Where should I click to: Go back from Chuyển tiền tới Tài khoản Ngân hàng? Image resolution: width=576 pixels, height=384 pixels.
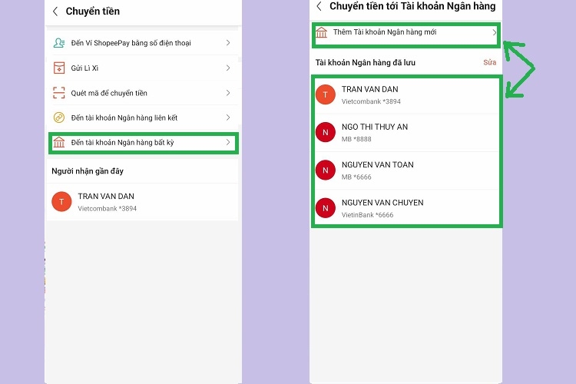319,6
